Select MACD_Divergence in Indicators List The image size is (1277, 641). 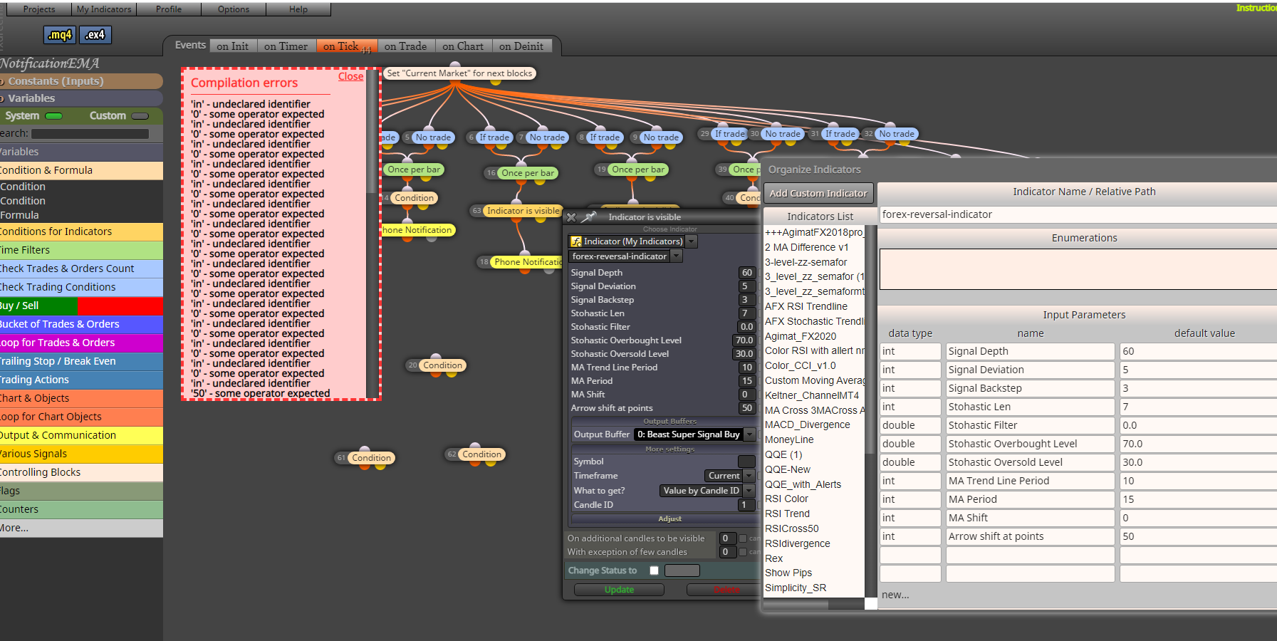pyautogui.click(x=808, y=424)
